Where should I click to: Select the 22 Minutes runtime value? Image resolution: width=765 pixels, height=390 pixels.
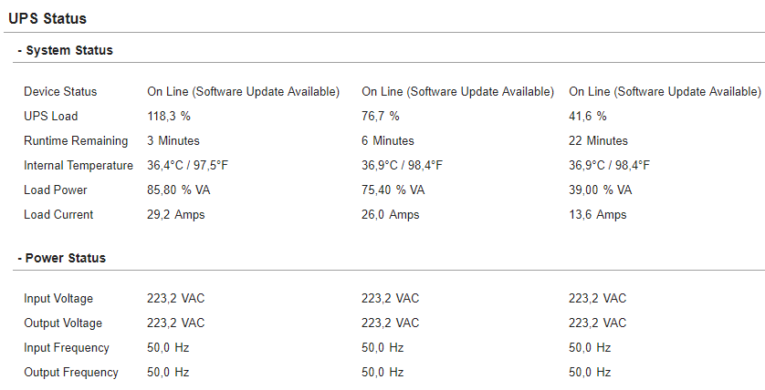(x=598, y=140)
